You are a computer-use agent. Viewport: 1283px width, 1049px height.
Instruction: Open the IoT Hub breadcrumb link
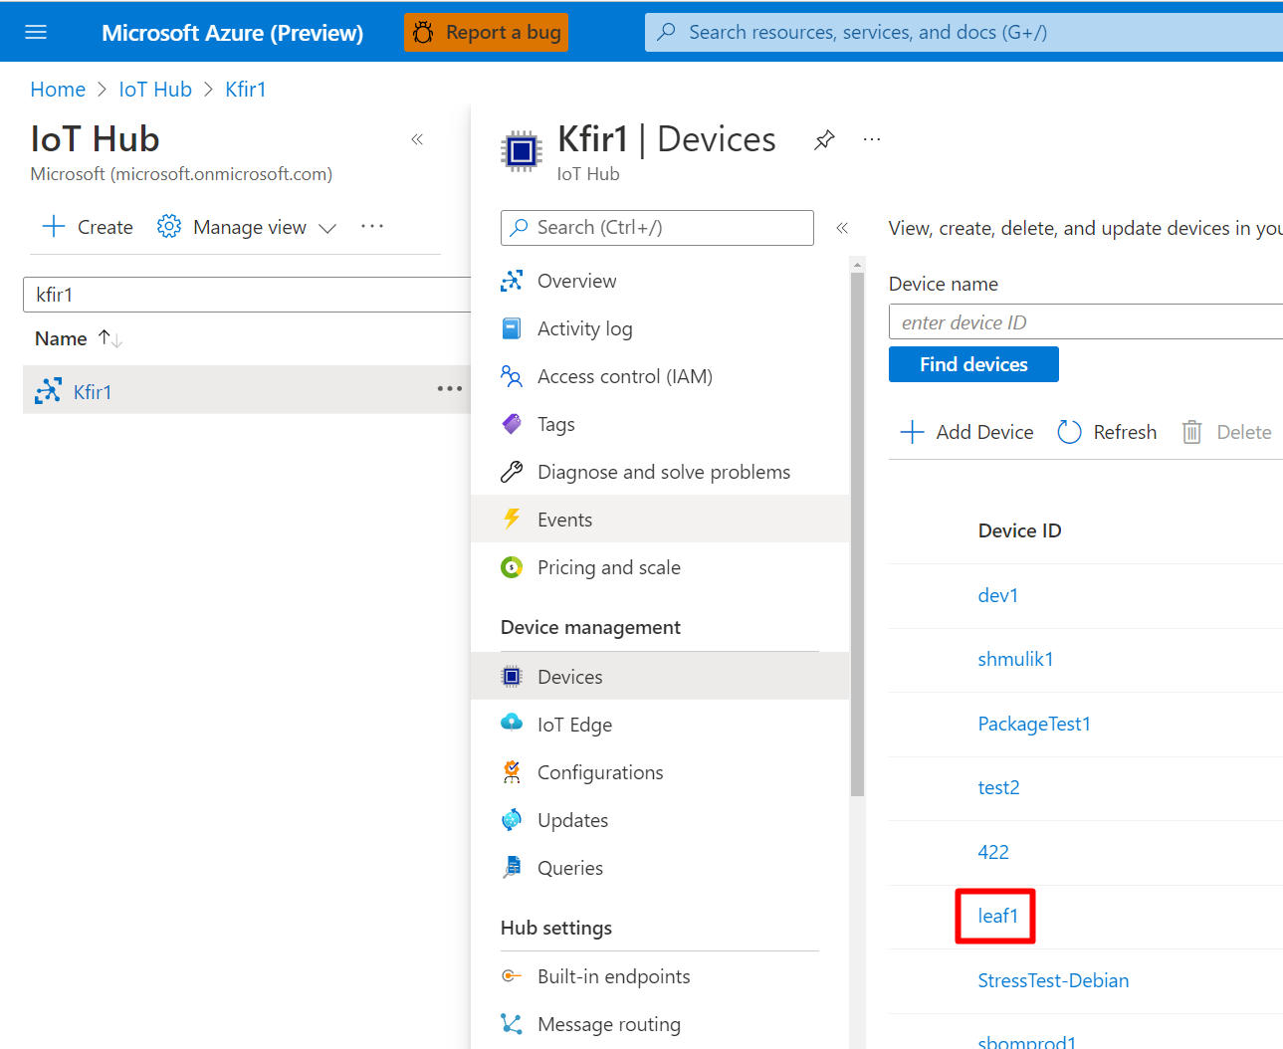(x=155, y=90)
